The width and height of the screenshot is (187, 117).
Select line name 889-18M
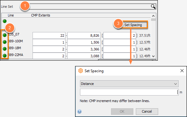(15, 48)
